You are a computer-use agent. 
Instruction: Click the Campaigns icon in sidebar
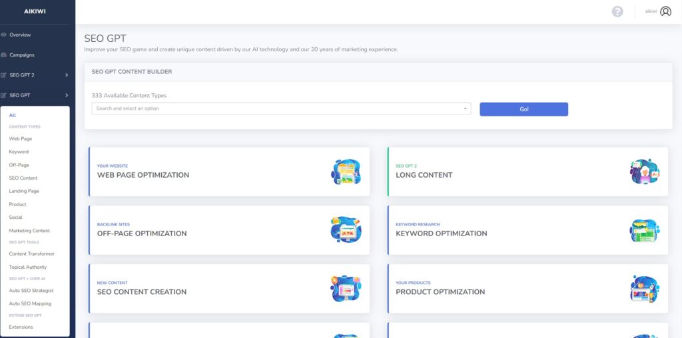point(4,55)
